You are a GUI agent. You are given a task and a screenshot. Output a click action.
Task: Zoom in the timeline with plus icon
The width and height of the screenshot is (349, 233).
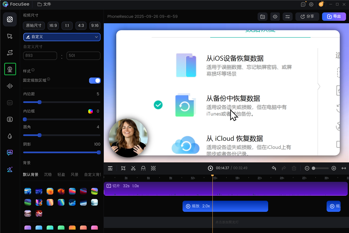(x=334, y=168)
